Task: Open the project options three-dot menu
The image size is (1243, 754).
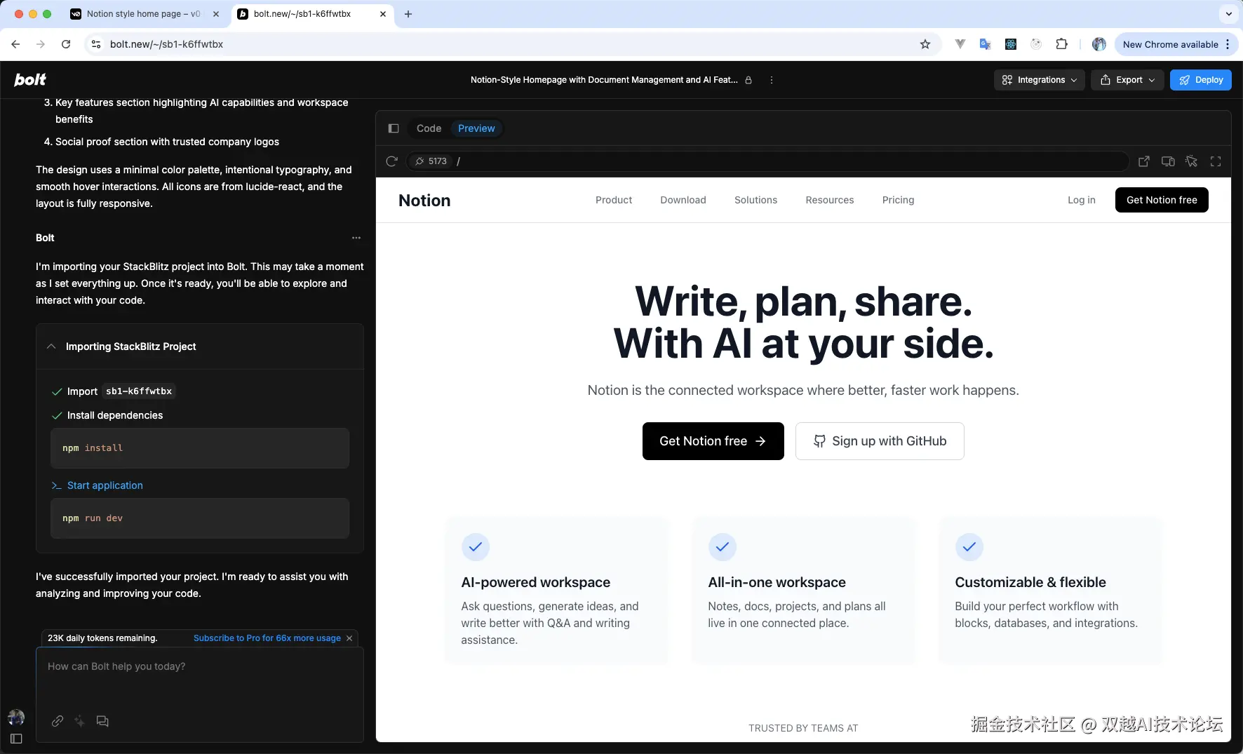Action: [772, 80]
